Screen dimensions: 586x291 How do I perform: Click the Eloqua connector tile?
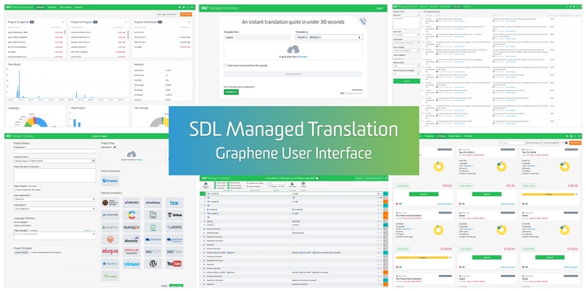[x=111, y=252]
